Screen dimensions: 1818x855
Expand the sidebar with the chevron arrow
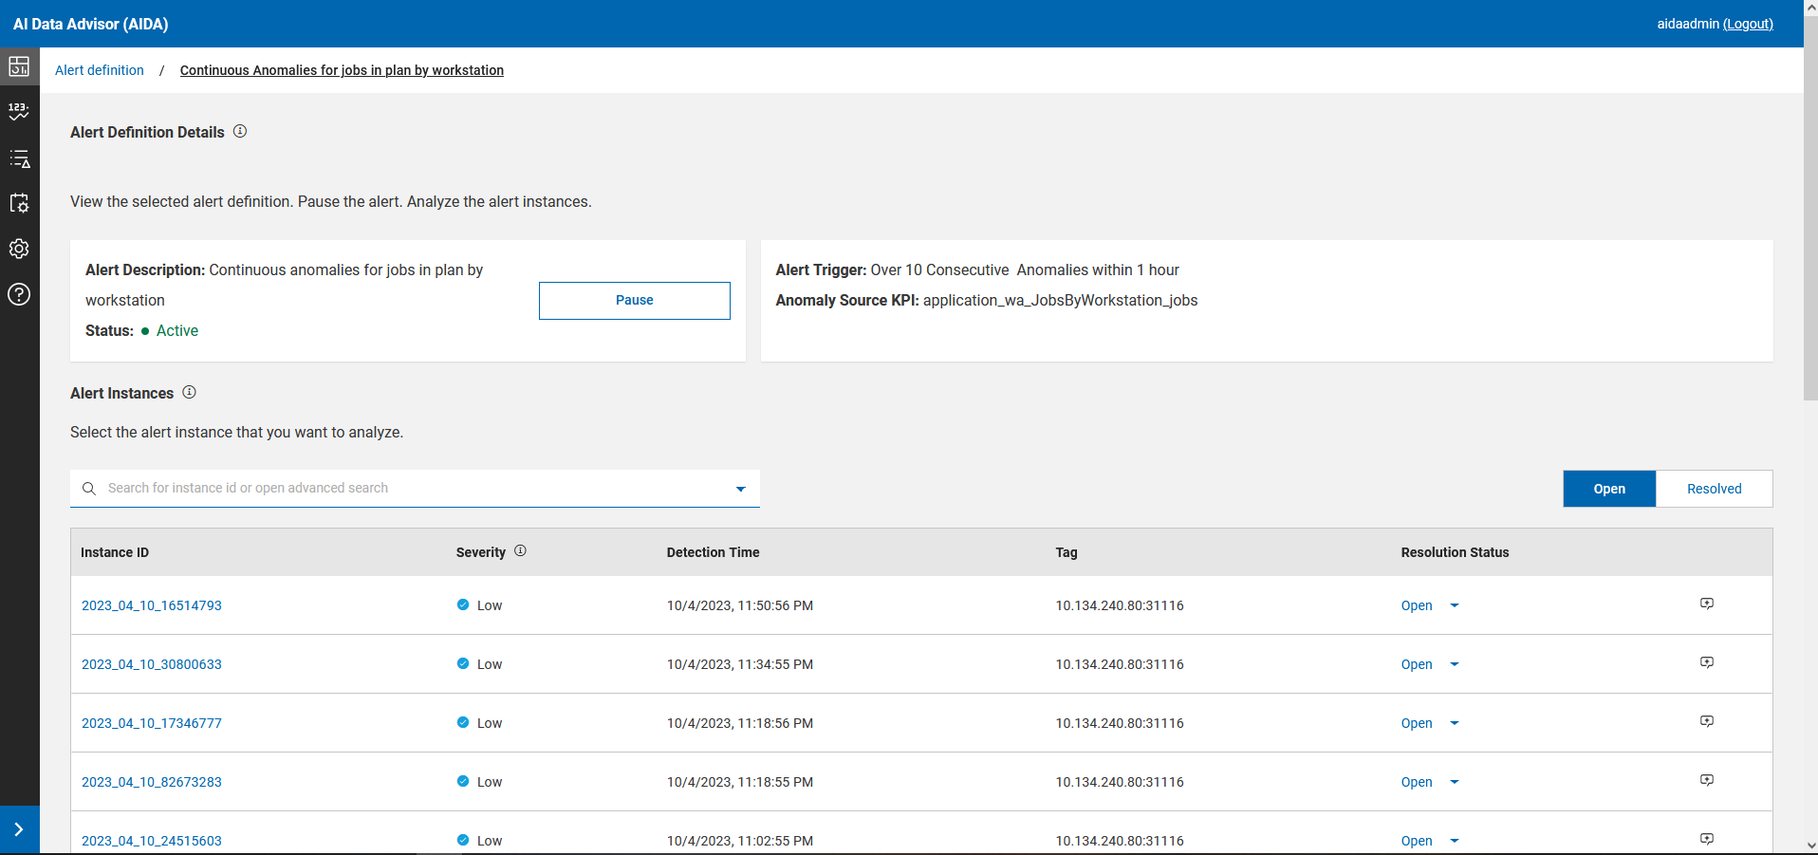[19, 829]
